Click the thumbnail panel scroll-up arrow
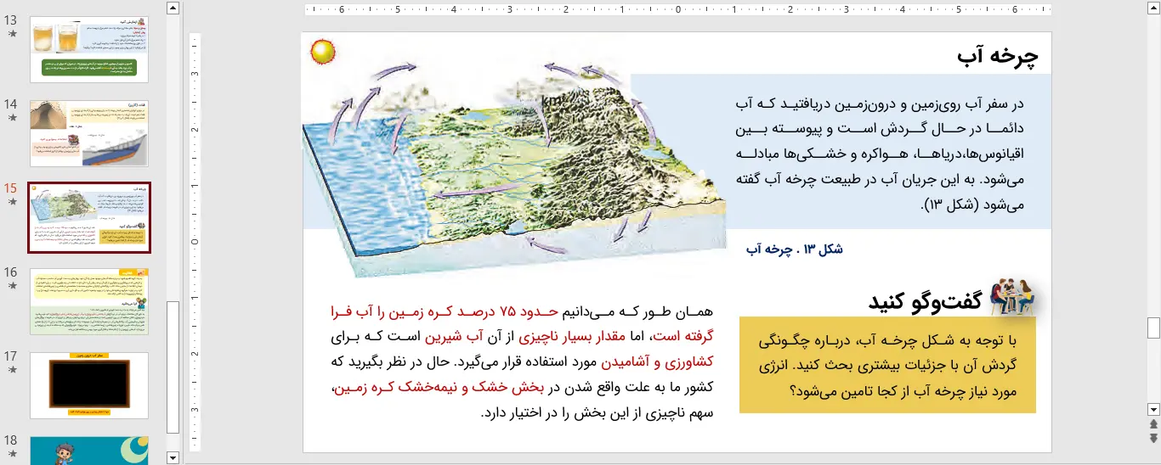 173,8
